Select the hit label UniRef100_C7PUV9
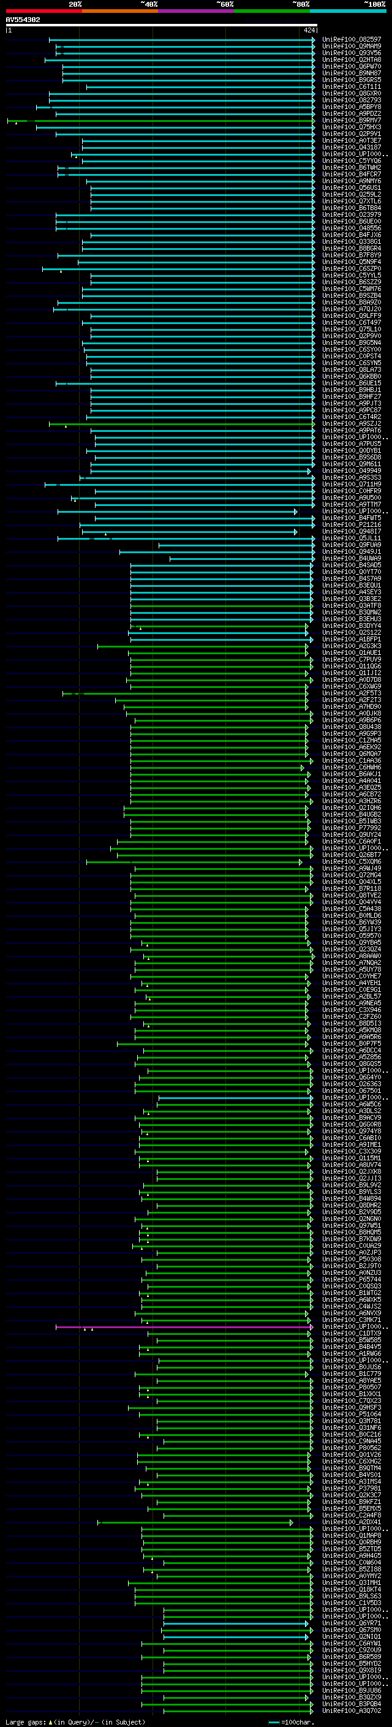 352,660
